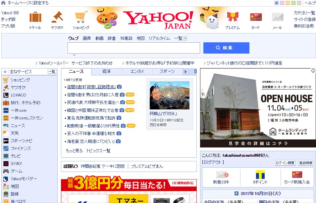Screen dimensions: 316x203
Task: Click the Yahoo! Mobage sidebar icon
Action: pyautogui.click(x=6, y=179)
